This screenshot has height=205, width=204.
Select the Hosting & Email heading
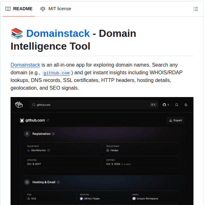click(x=44, y=182)
